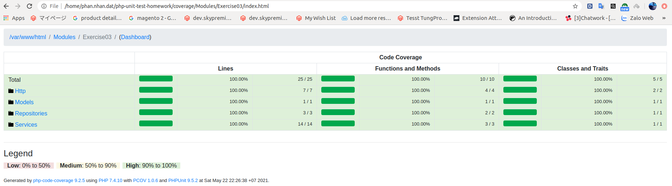The image size is (672, 186).
Task: Open the Apps shortcut in bookmarks bar
Action: tap(14, 18)
